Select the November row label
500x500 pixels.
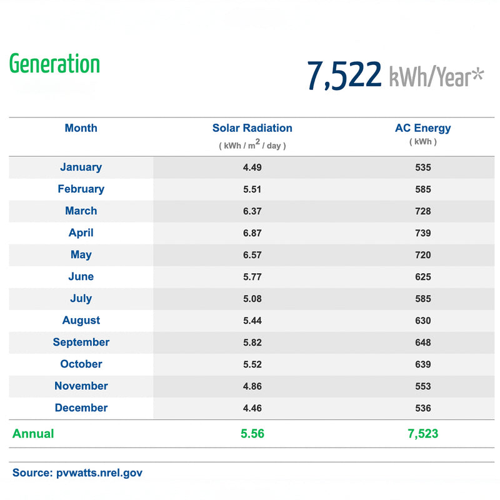coord(81,386)
